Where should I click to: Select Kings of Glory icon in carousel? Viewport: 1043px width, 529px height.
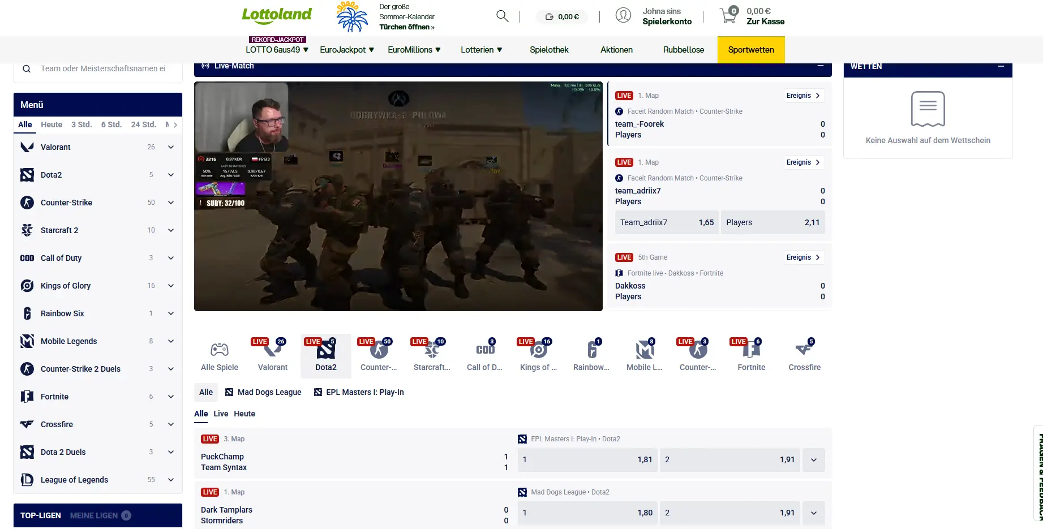tap(538, 350)
